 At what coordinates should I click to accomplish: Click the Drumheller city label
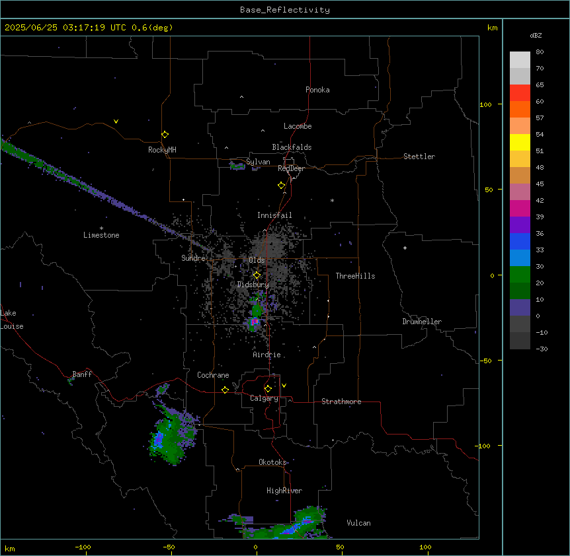click(422, 322)
